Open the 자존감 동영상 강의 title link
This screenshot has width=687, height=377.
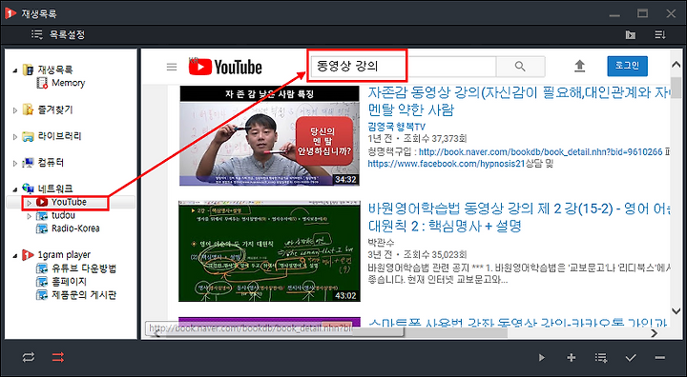click(518, 101)
